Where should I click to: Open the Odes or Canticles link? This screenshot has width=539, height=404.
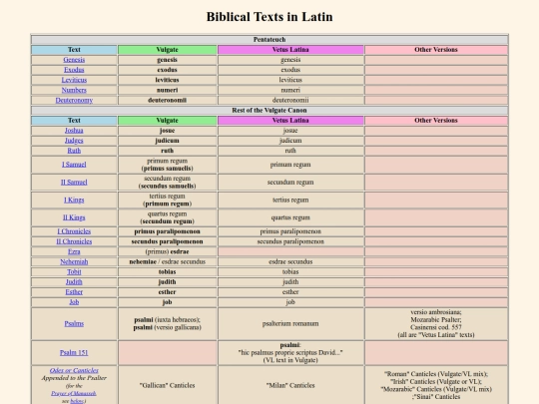click(74, 370)
